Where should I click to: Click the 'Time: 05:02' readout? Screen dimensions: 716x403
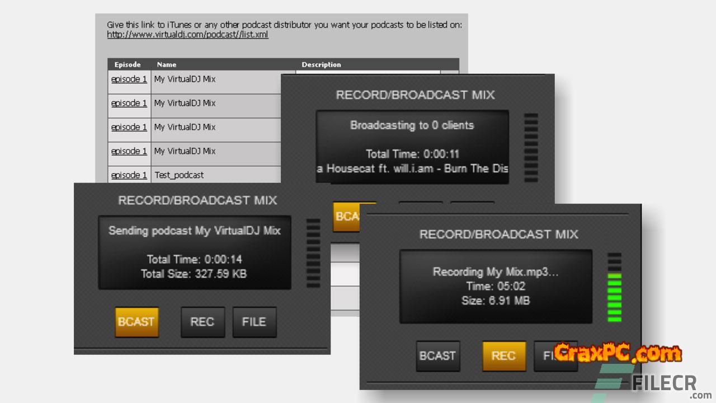496,287
